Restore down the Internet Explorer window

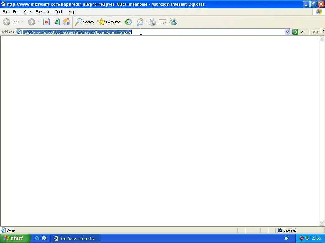pyautogui.click(x=313, y=4)
